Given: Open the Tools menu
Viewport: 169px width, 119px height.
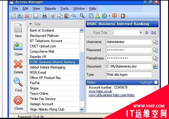Looking at the screenshot, I should [x=64, y=8].
